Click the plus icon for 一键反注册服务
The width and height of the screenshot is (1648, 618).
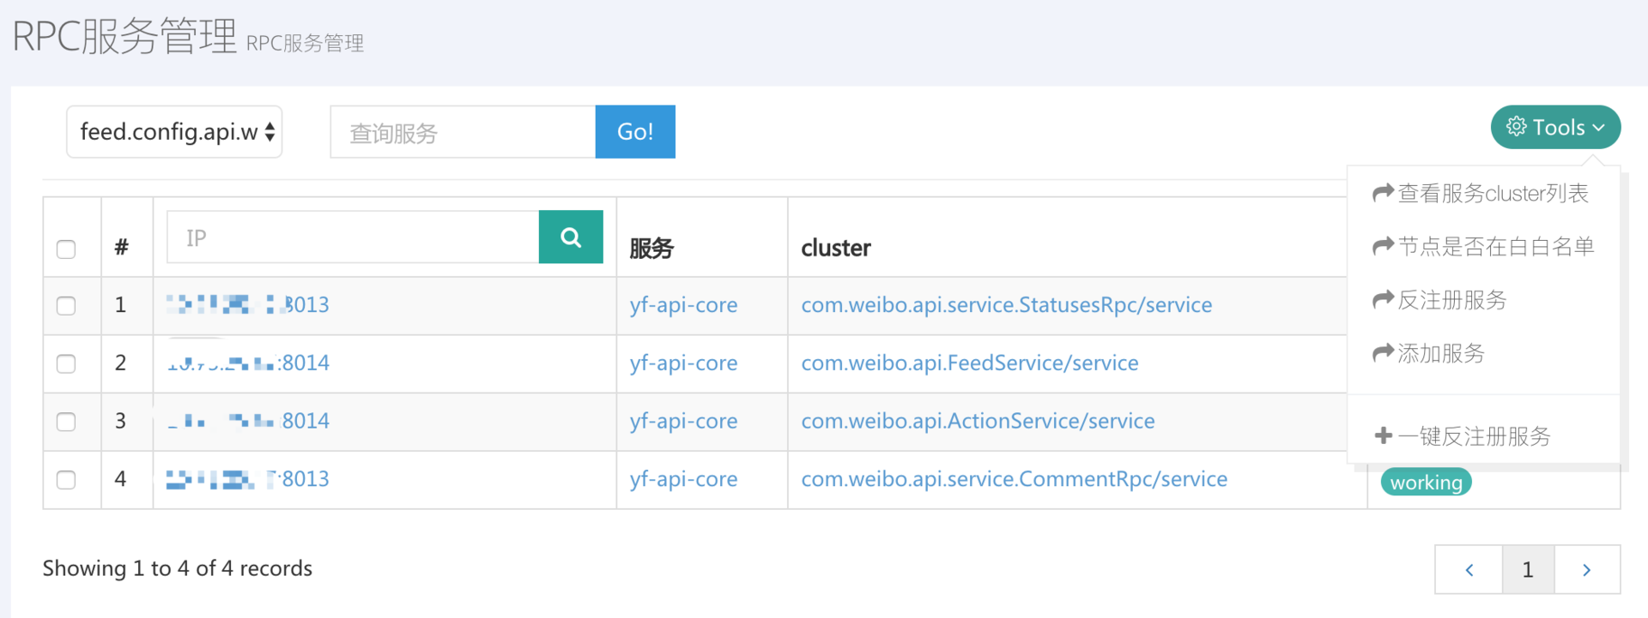tap(1383, 435)
